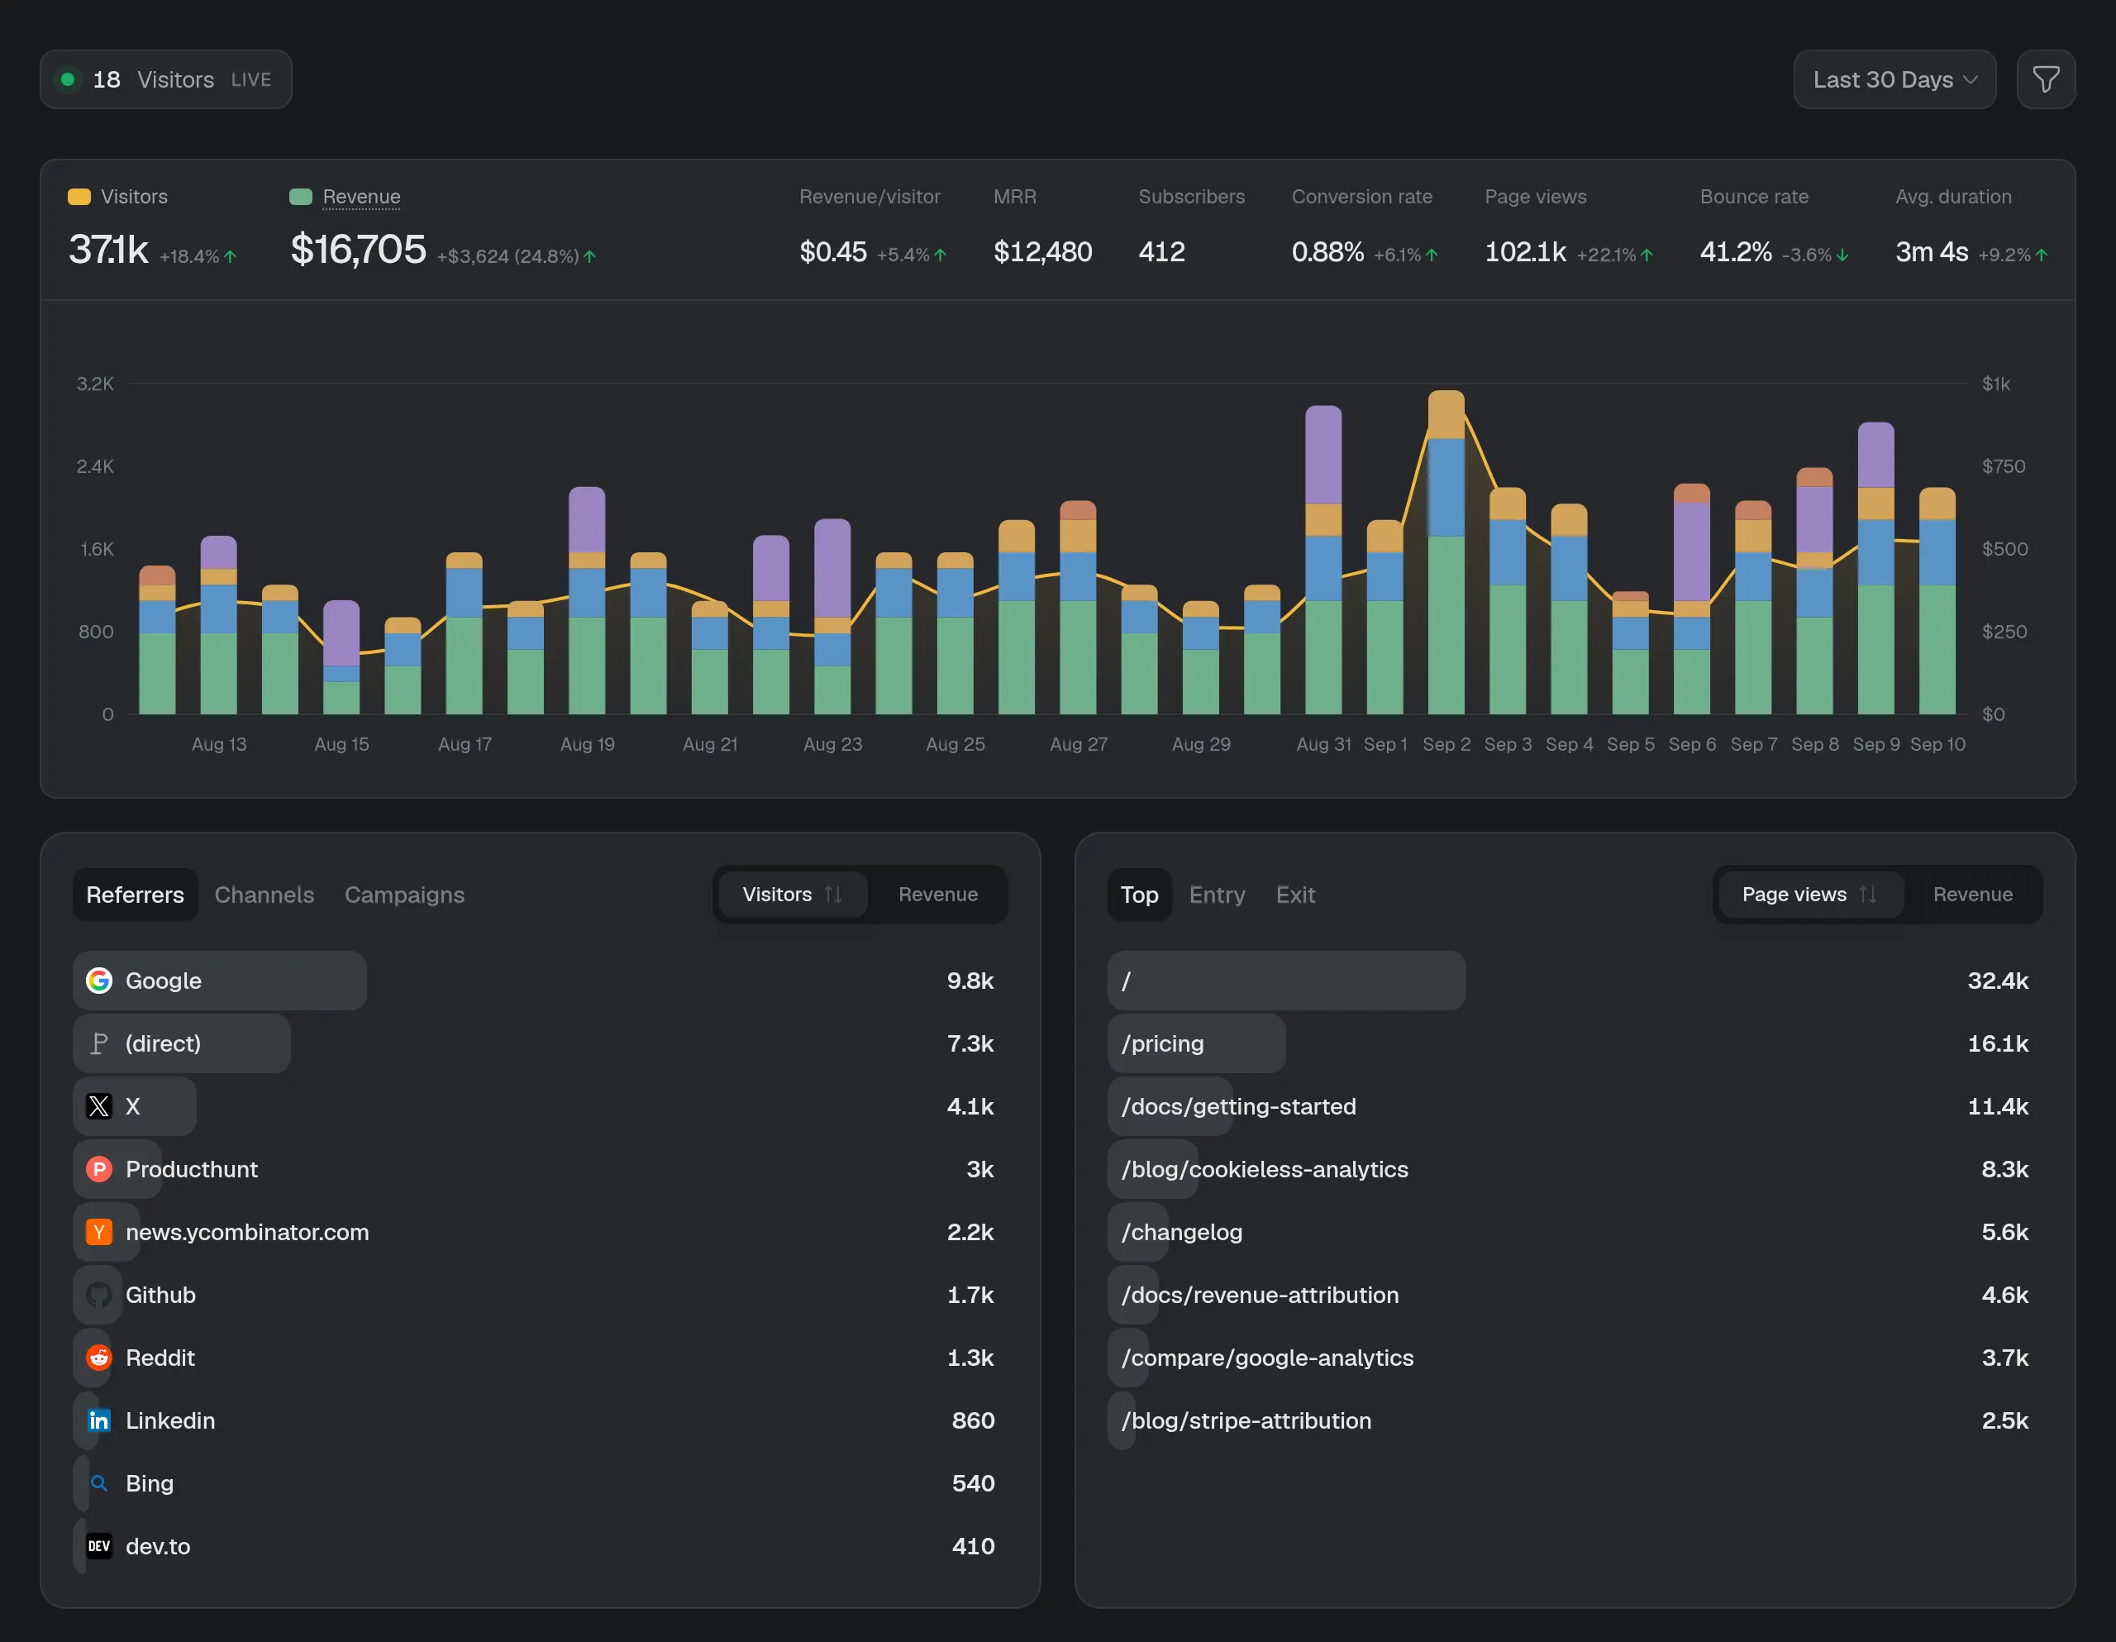Click the sort arrows beside Visitors
This screenshot has height=1642, width=2116.
[x=833, y=895]
